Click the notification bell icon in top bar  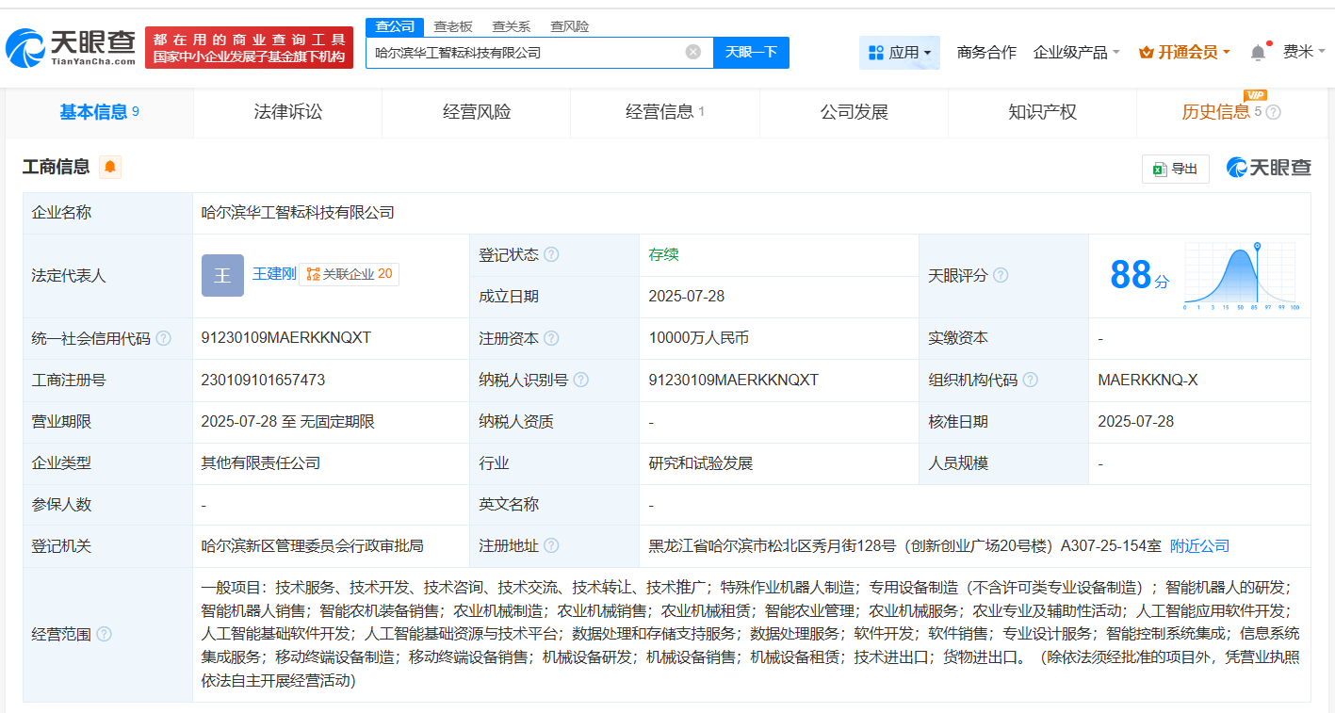point(1257,52)
